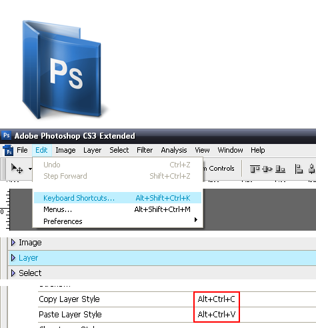The image size is (316, 328).
Task: Select the Image row in shortcuts list
Action: coord(162,243)
